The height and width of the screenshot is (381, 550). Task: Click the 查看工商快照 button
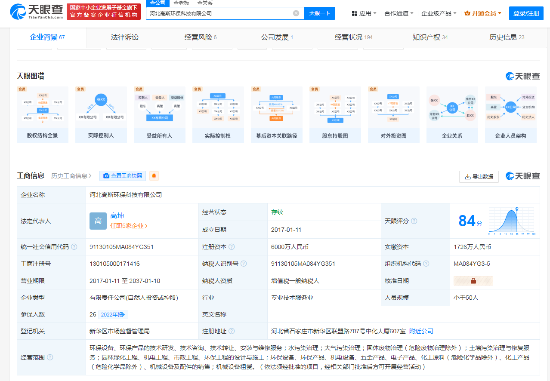[x=123, y=176]
